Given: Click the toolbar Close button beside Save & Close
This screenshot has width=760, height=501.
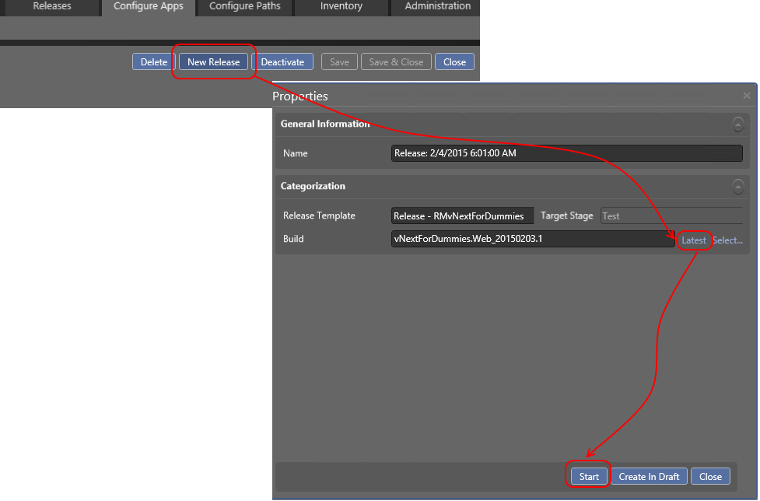Looking at the screenshot, I should coord(454,62).
